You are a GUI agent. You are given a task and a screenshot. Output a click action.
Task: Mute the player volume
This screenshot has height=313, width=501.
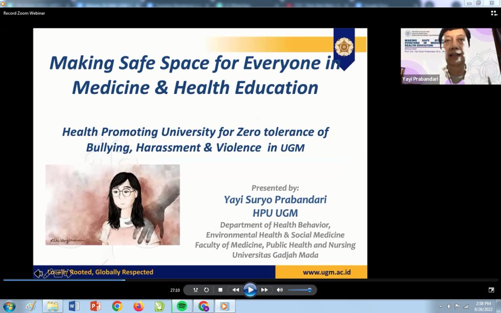coord(280,290)
